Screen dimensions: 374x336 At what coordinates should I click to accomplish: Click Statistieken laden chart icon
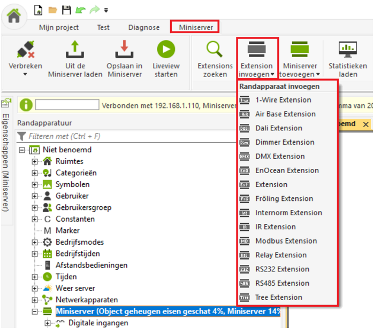pos(348,49)
